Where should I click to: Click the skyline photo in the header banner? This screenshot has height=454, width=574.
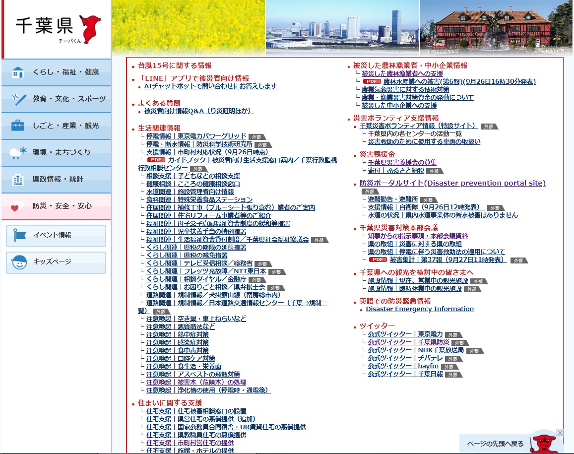pyautogui.click(x=342, y=27)
